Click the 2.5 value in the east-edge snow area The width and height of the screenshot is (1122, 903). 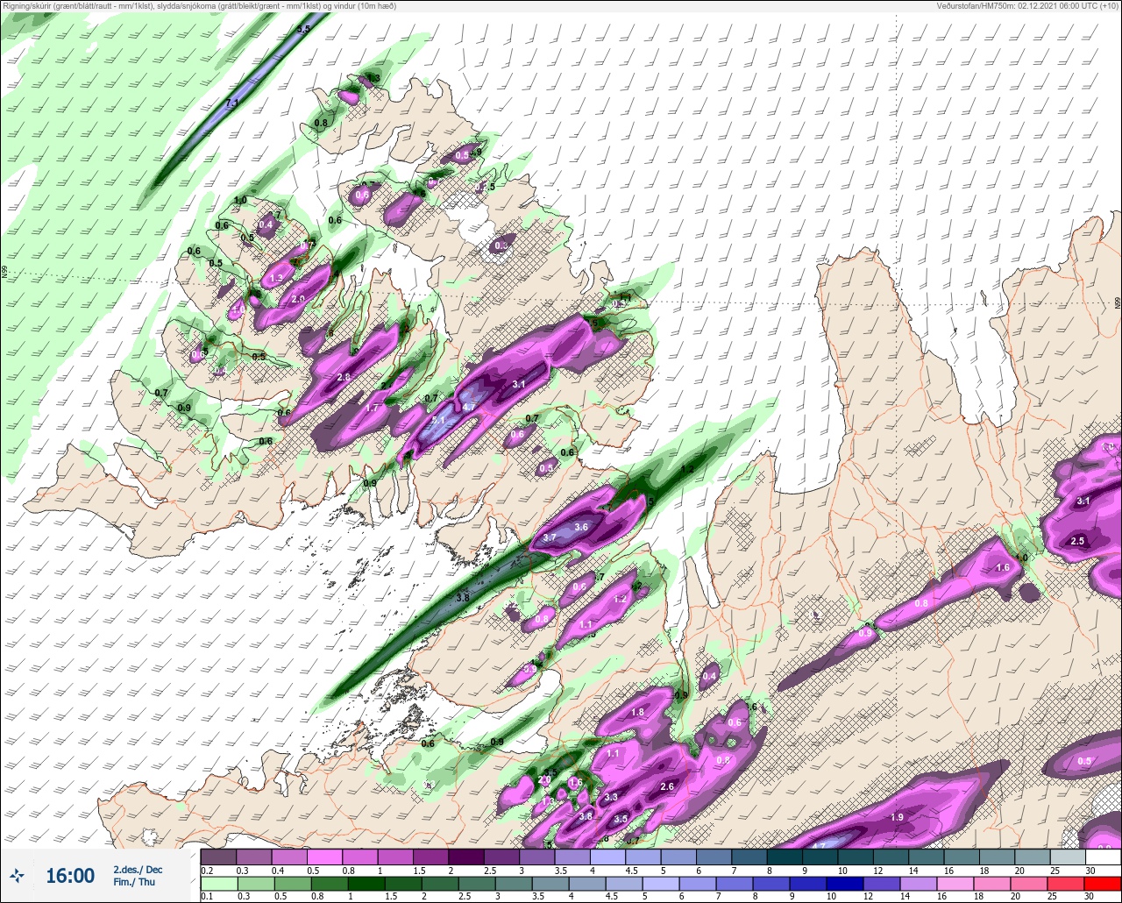tap(1077, 541)
